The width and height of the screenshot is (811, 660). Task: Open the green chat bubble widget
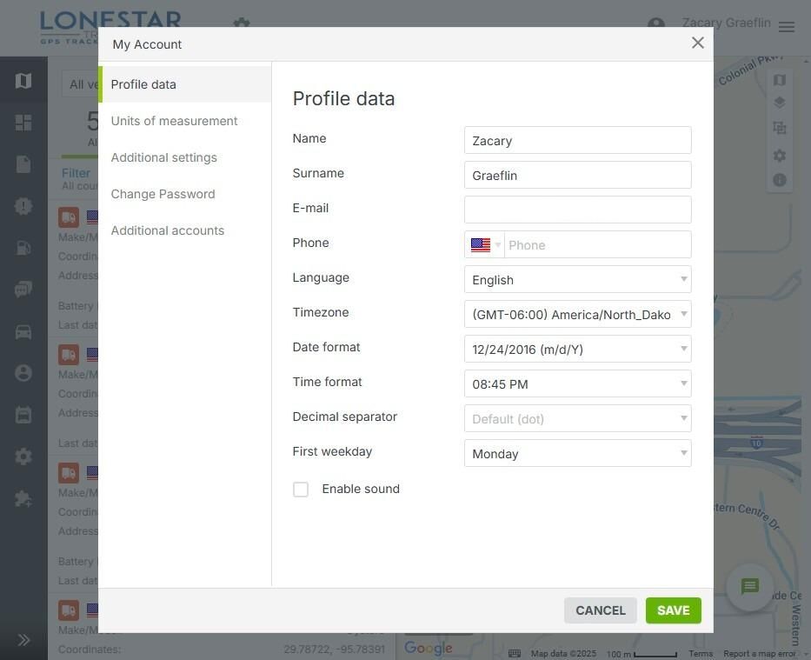click(x=750, y=587)
